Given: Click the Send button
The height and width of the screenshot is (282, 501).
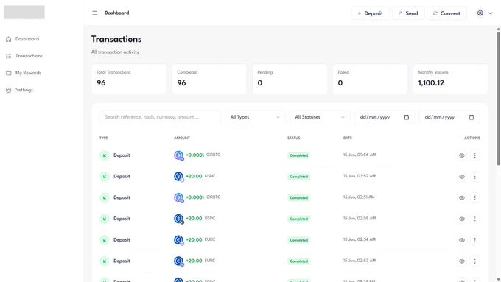Looking at the screenshot, I should pos(408,13).
